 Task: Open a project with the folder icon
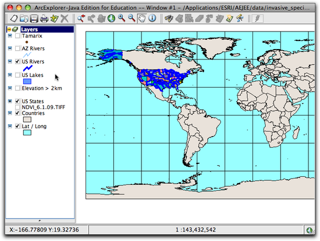click(24, 19)
